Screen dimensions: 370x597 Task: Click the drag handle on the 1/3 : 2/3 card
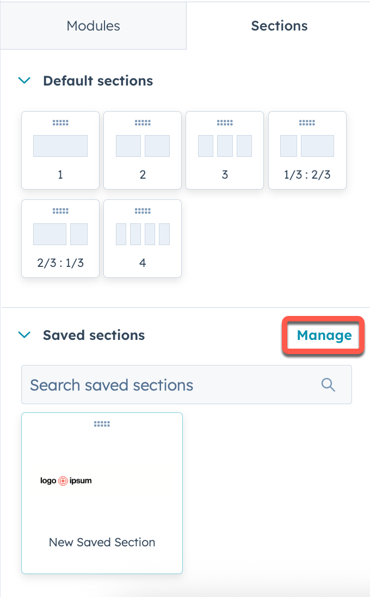point(307,123)
